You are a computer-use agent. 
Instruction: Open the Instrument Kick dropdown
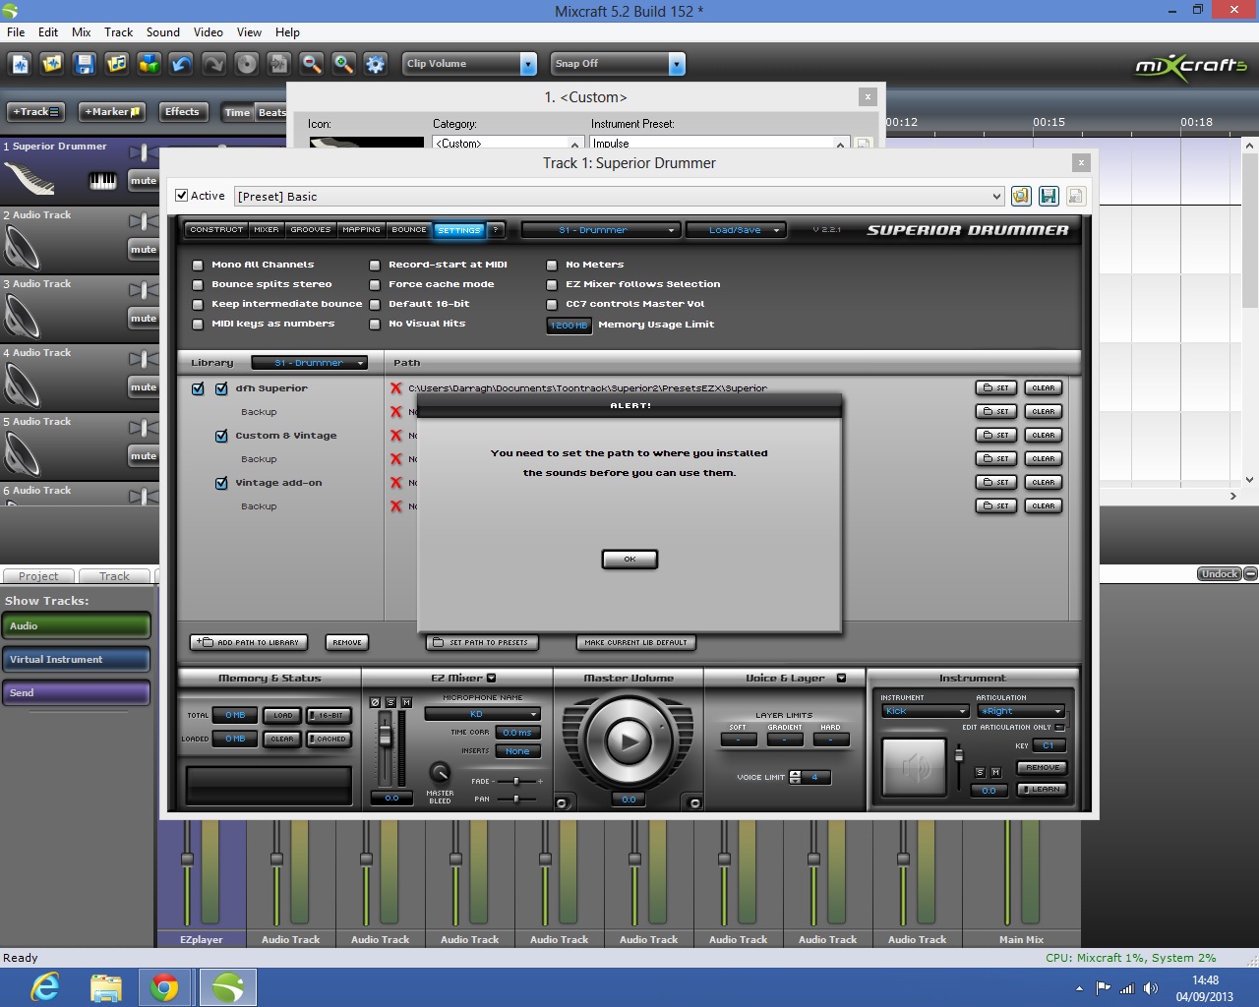point(926,711)
